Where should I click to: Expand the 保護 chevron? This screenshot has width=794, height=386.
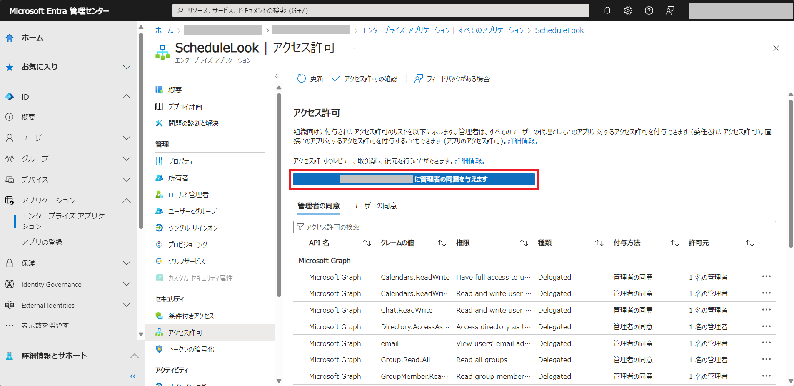127,263
